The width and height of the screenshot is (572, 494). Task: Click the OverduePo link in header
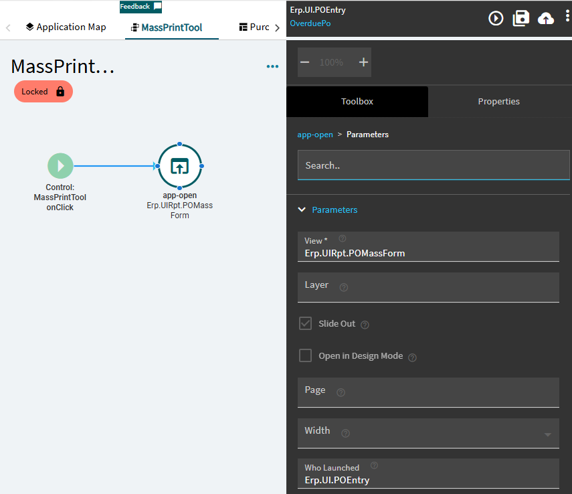310,23
